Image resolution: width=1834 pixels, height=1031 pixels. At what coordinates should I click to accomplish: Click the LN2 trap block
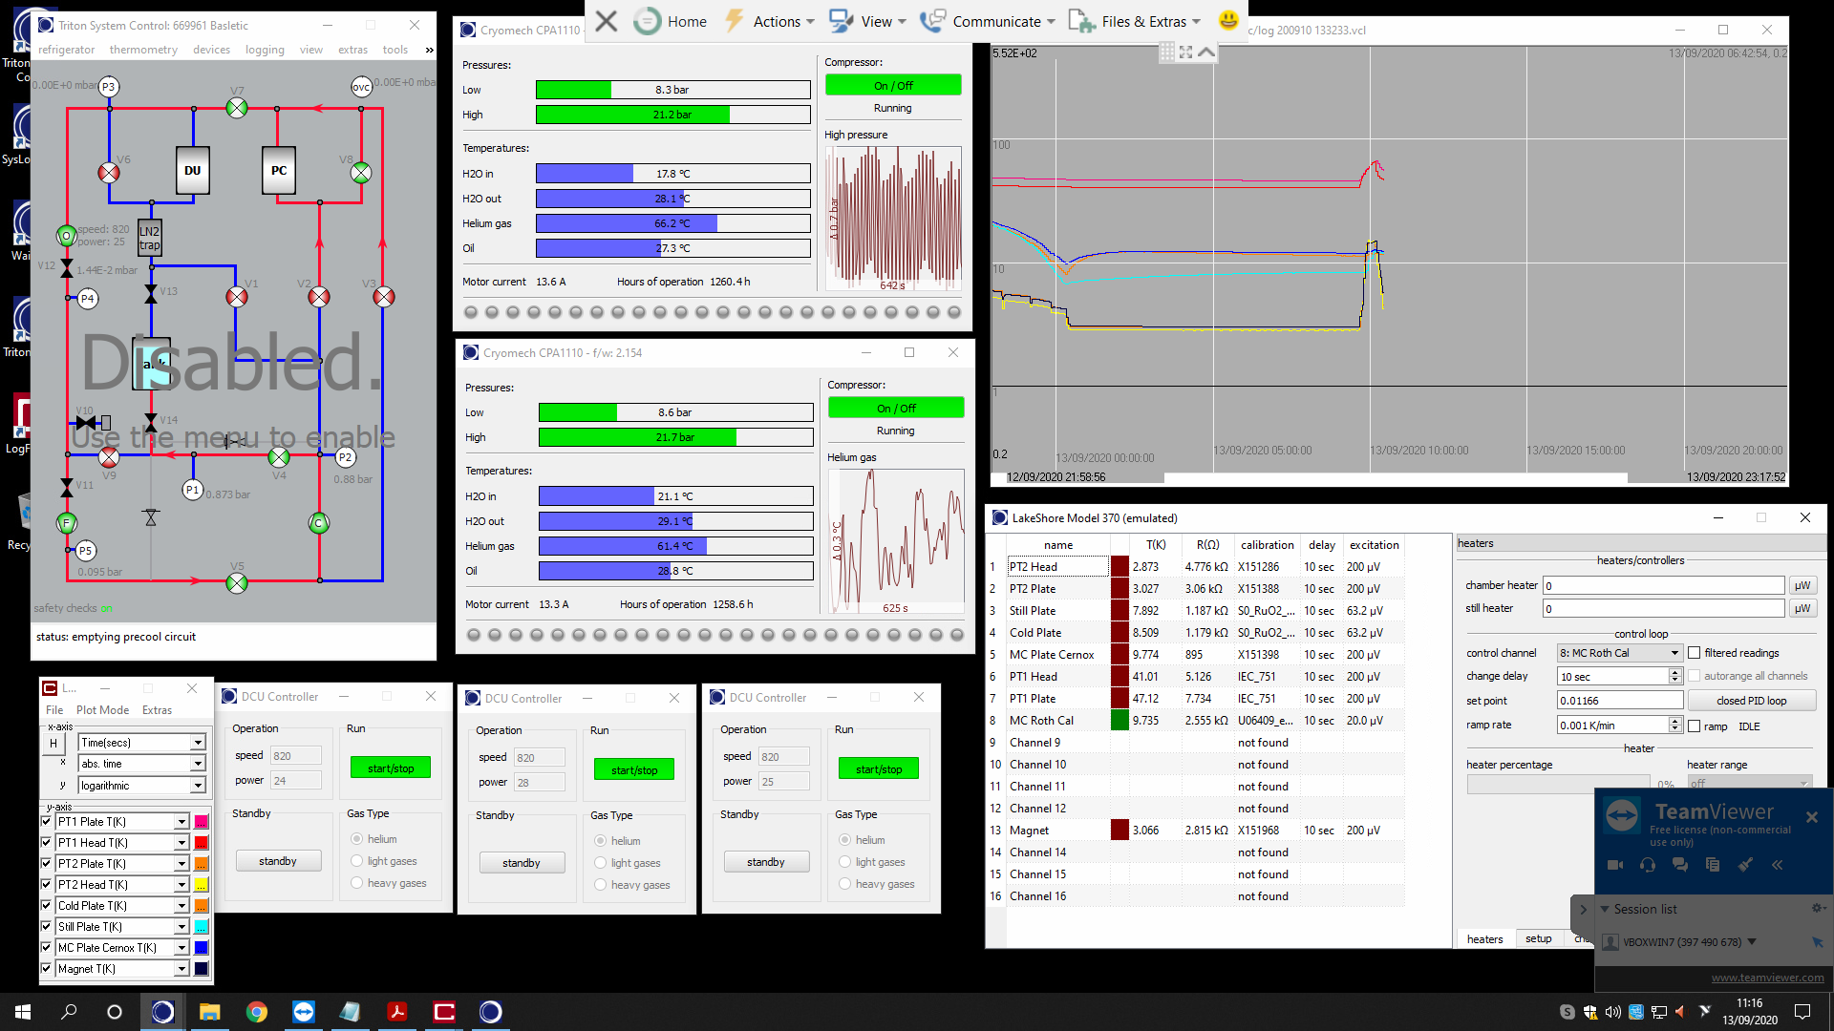[150, 239]
